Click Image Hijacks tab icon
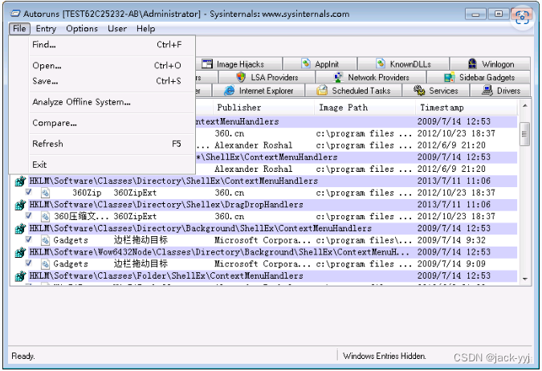 pos(207,63)
